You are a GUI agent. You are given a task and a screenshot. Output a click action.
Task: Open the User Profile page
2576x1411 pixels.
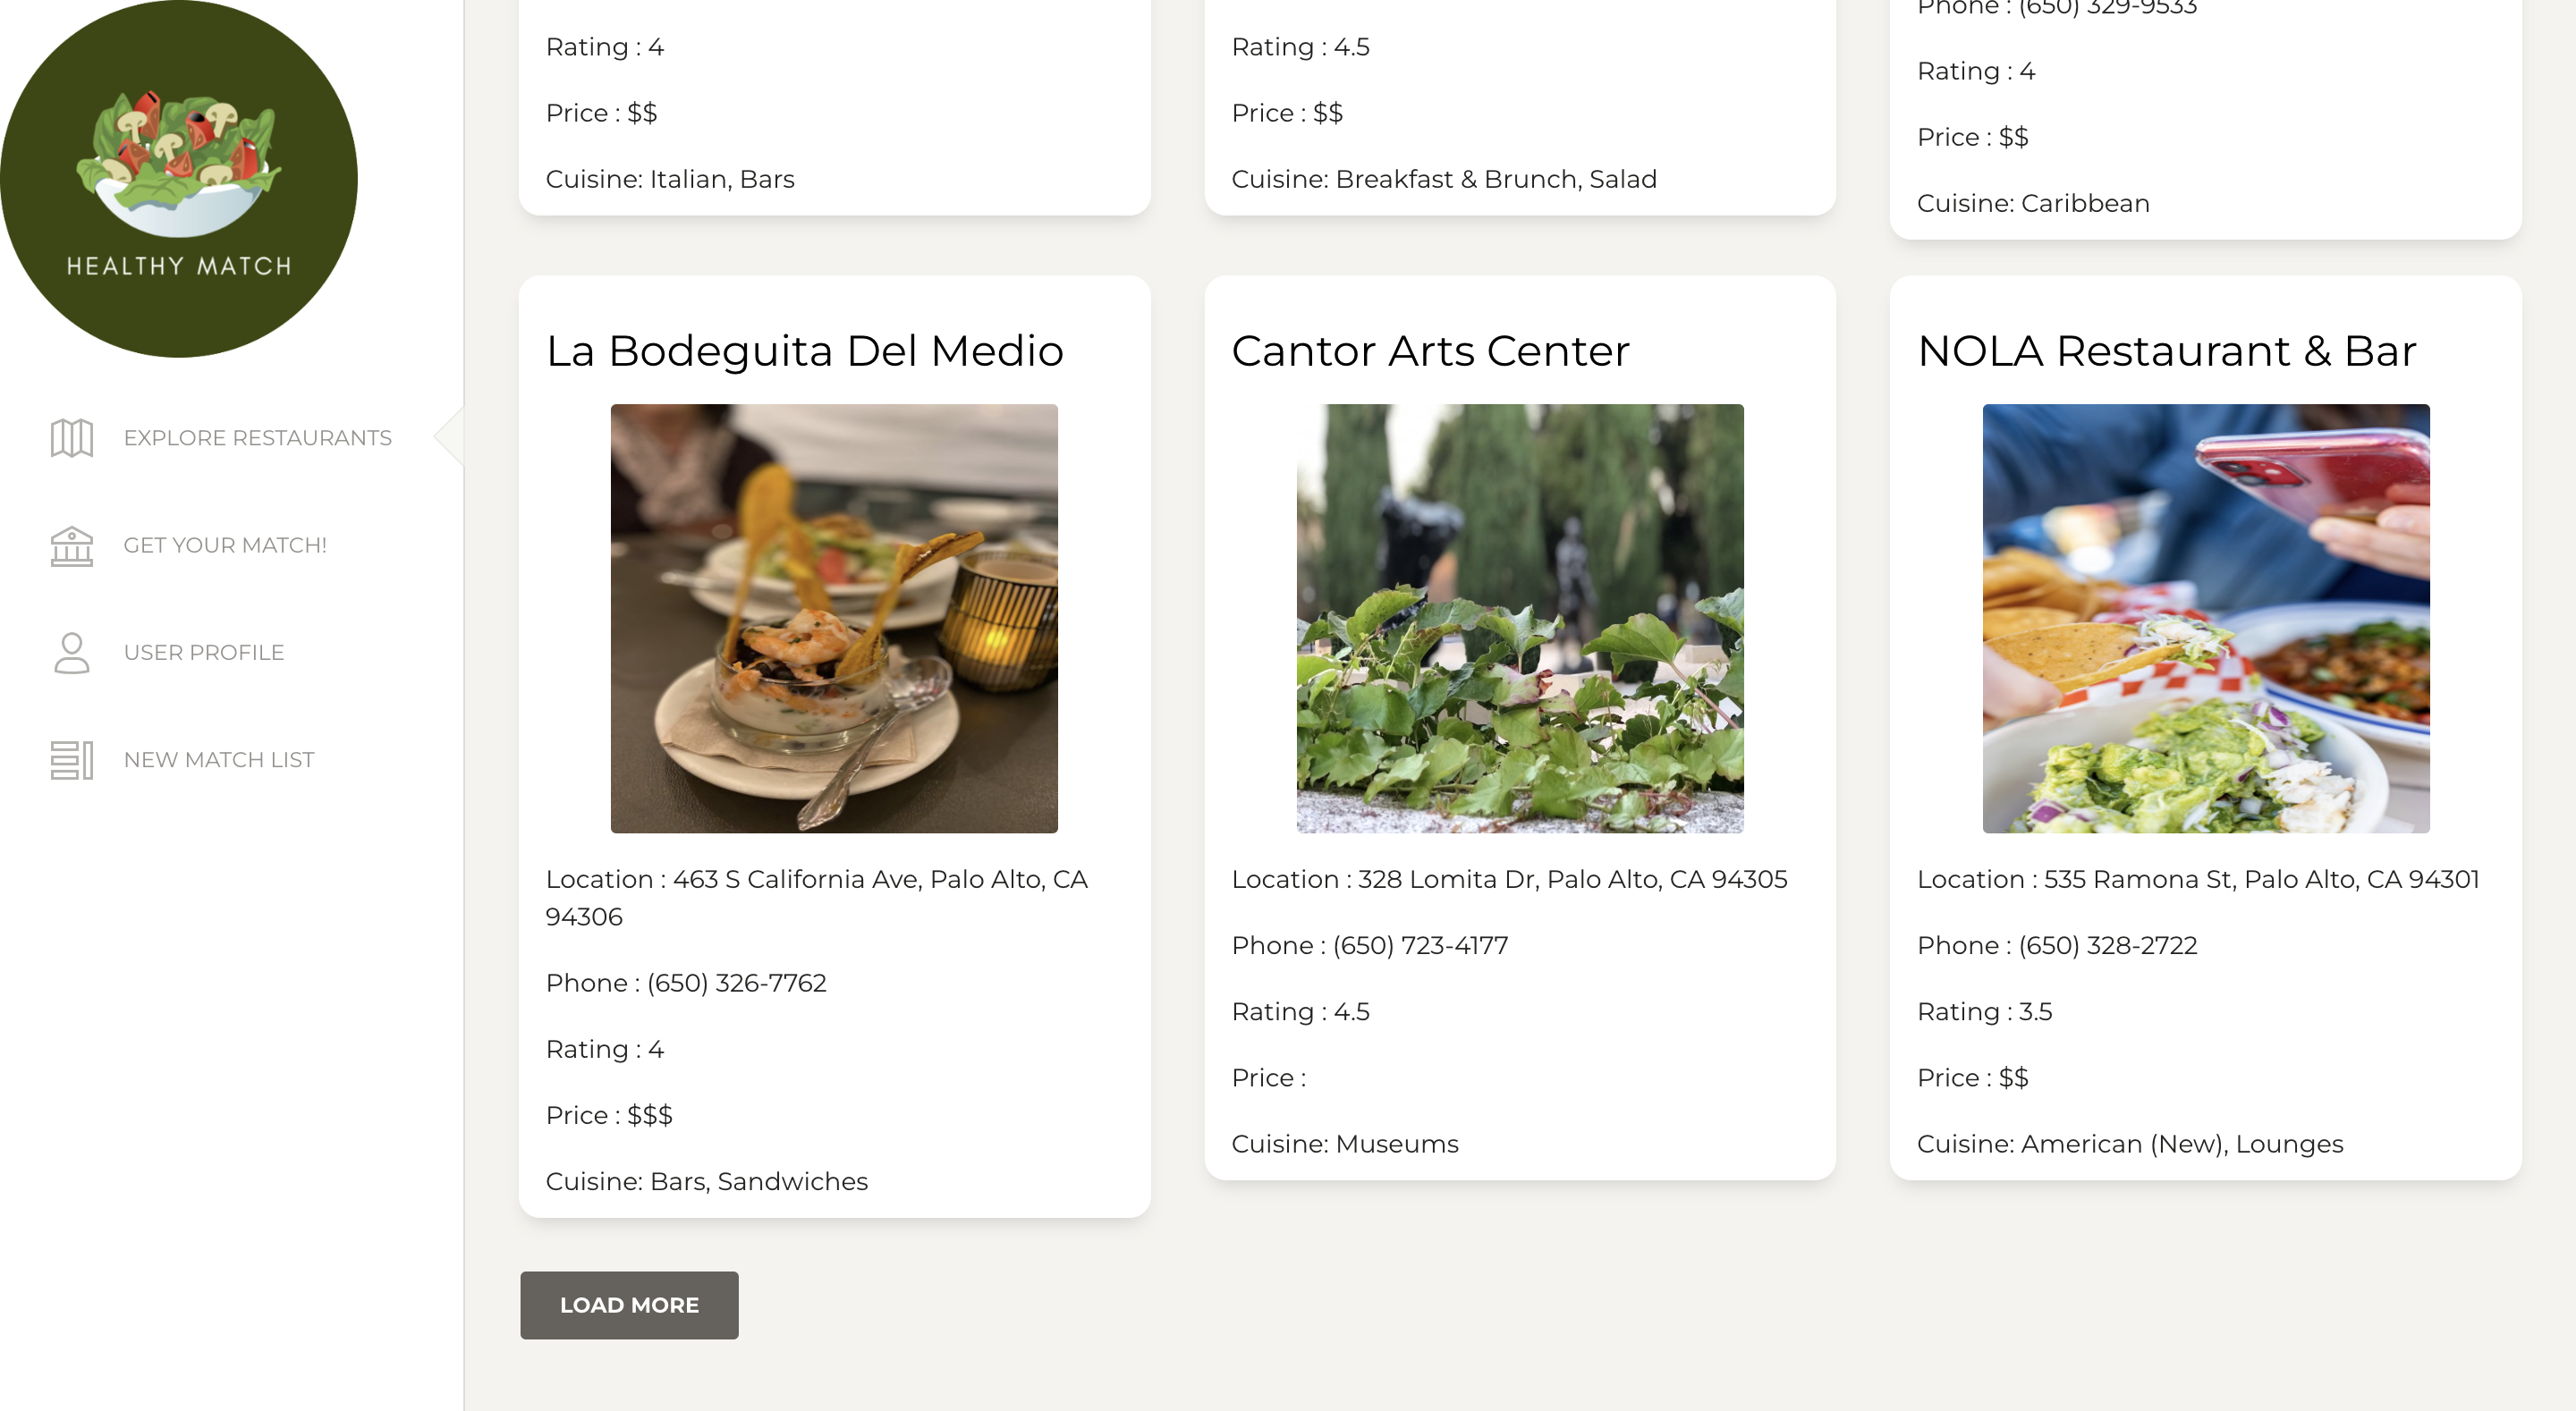[x=204, y=653]
